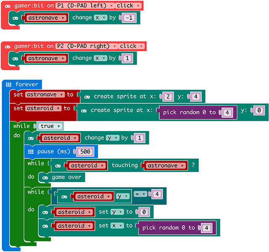Click the gamepad icon on the P1 event block

pyautogui.click(x=8, y=5)
